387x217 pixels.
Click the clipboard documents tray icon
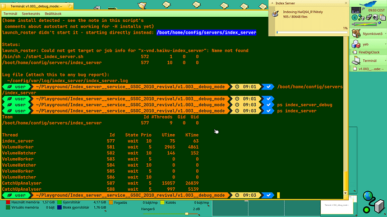pyautogui.click(x=383, y=17)
